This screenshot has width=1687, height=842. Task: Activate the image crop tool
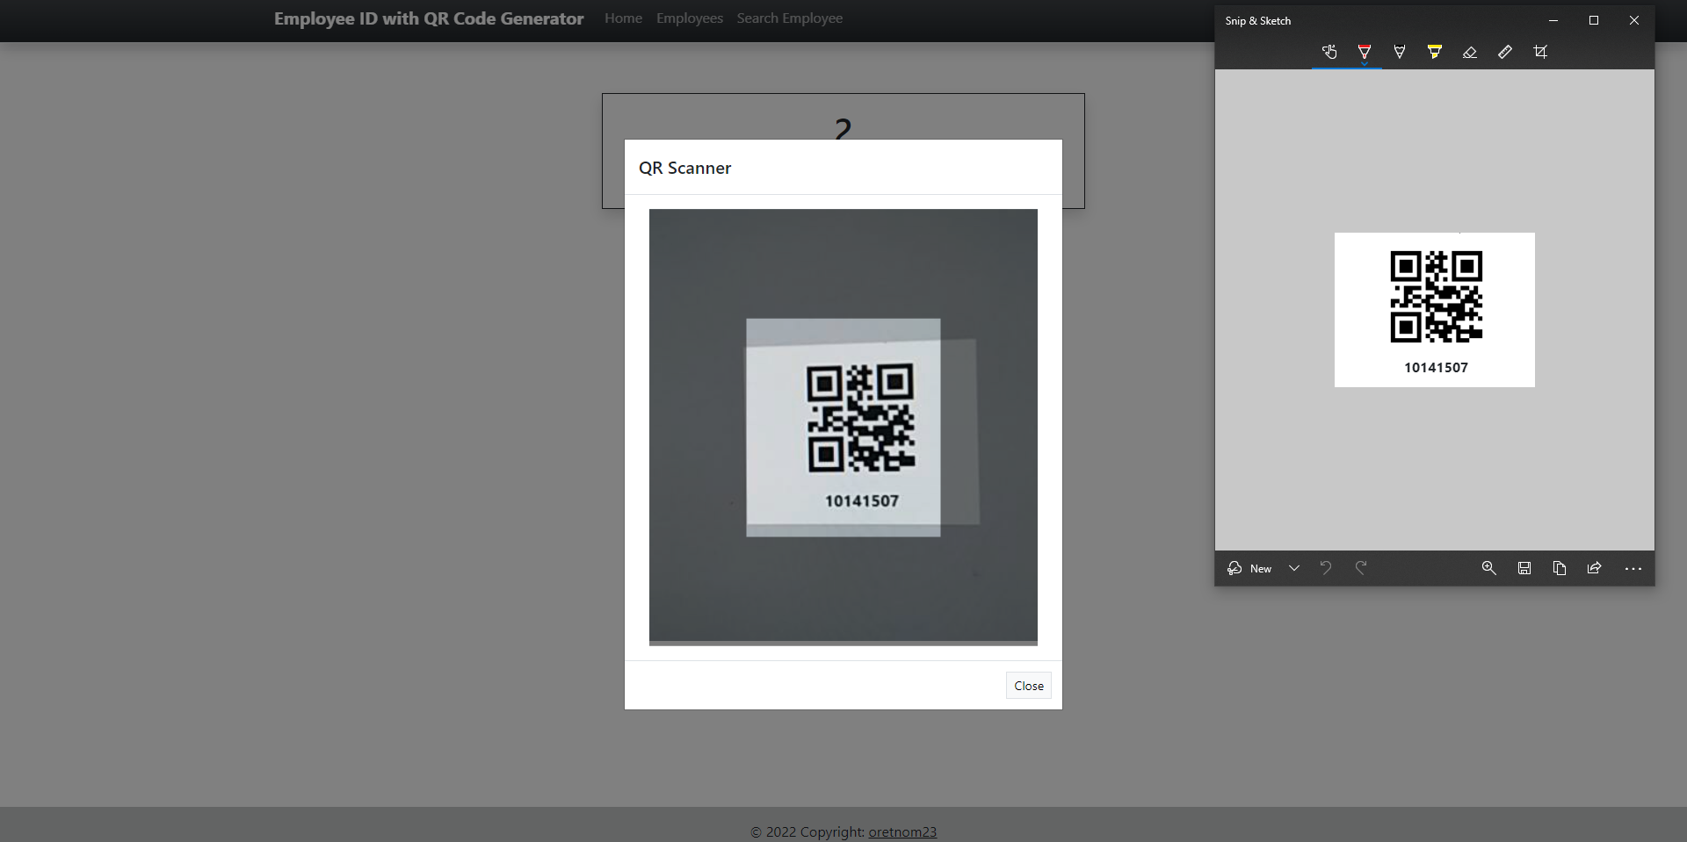point(1540,53)
